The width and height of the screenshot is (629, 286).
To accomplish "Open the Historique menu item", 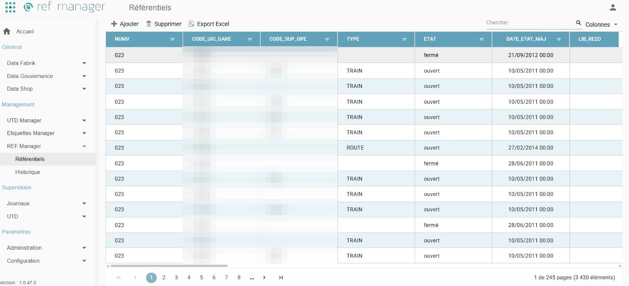I will 28,172.
